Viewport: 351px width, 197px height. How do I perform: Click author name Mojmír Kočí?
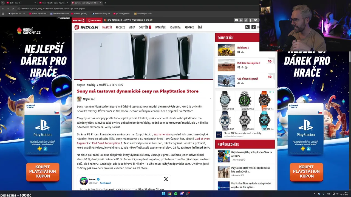click(x=89, y=99)
